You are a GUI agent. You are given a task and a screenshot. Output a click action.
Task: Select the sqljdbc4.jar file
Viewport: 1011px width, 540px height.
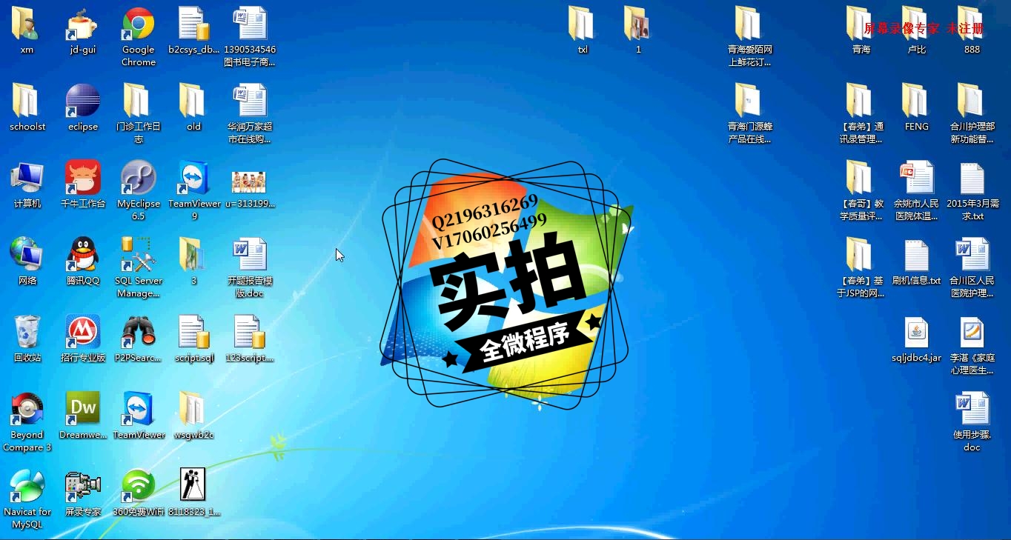[916, 332]
